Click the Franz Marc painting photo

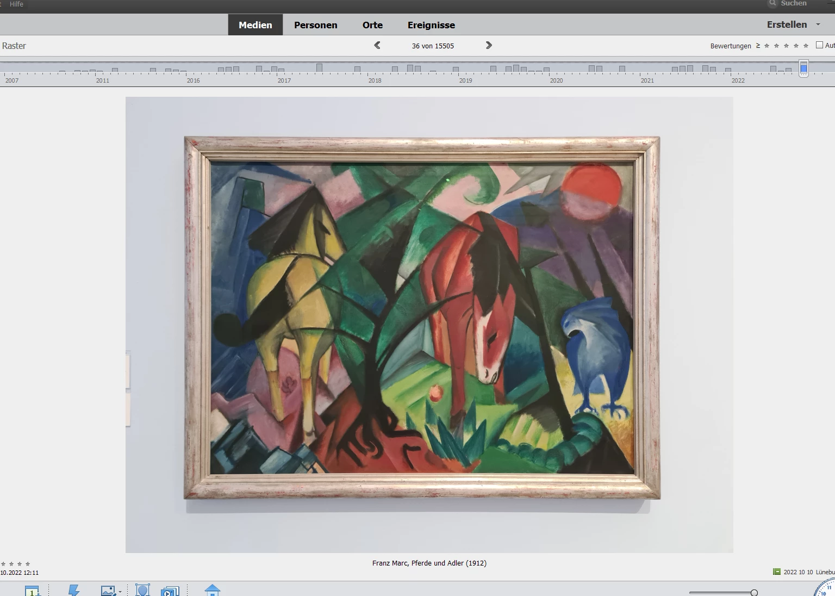coord(429,325)
